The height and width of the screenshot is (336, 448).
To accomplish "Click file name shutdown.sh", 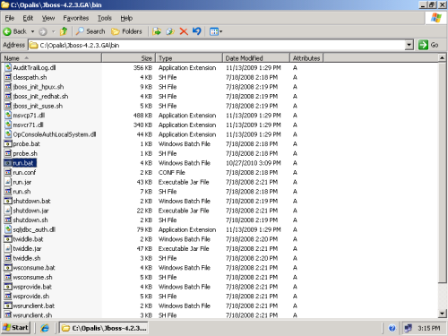I will (x=30, y=220).
